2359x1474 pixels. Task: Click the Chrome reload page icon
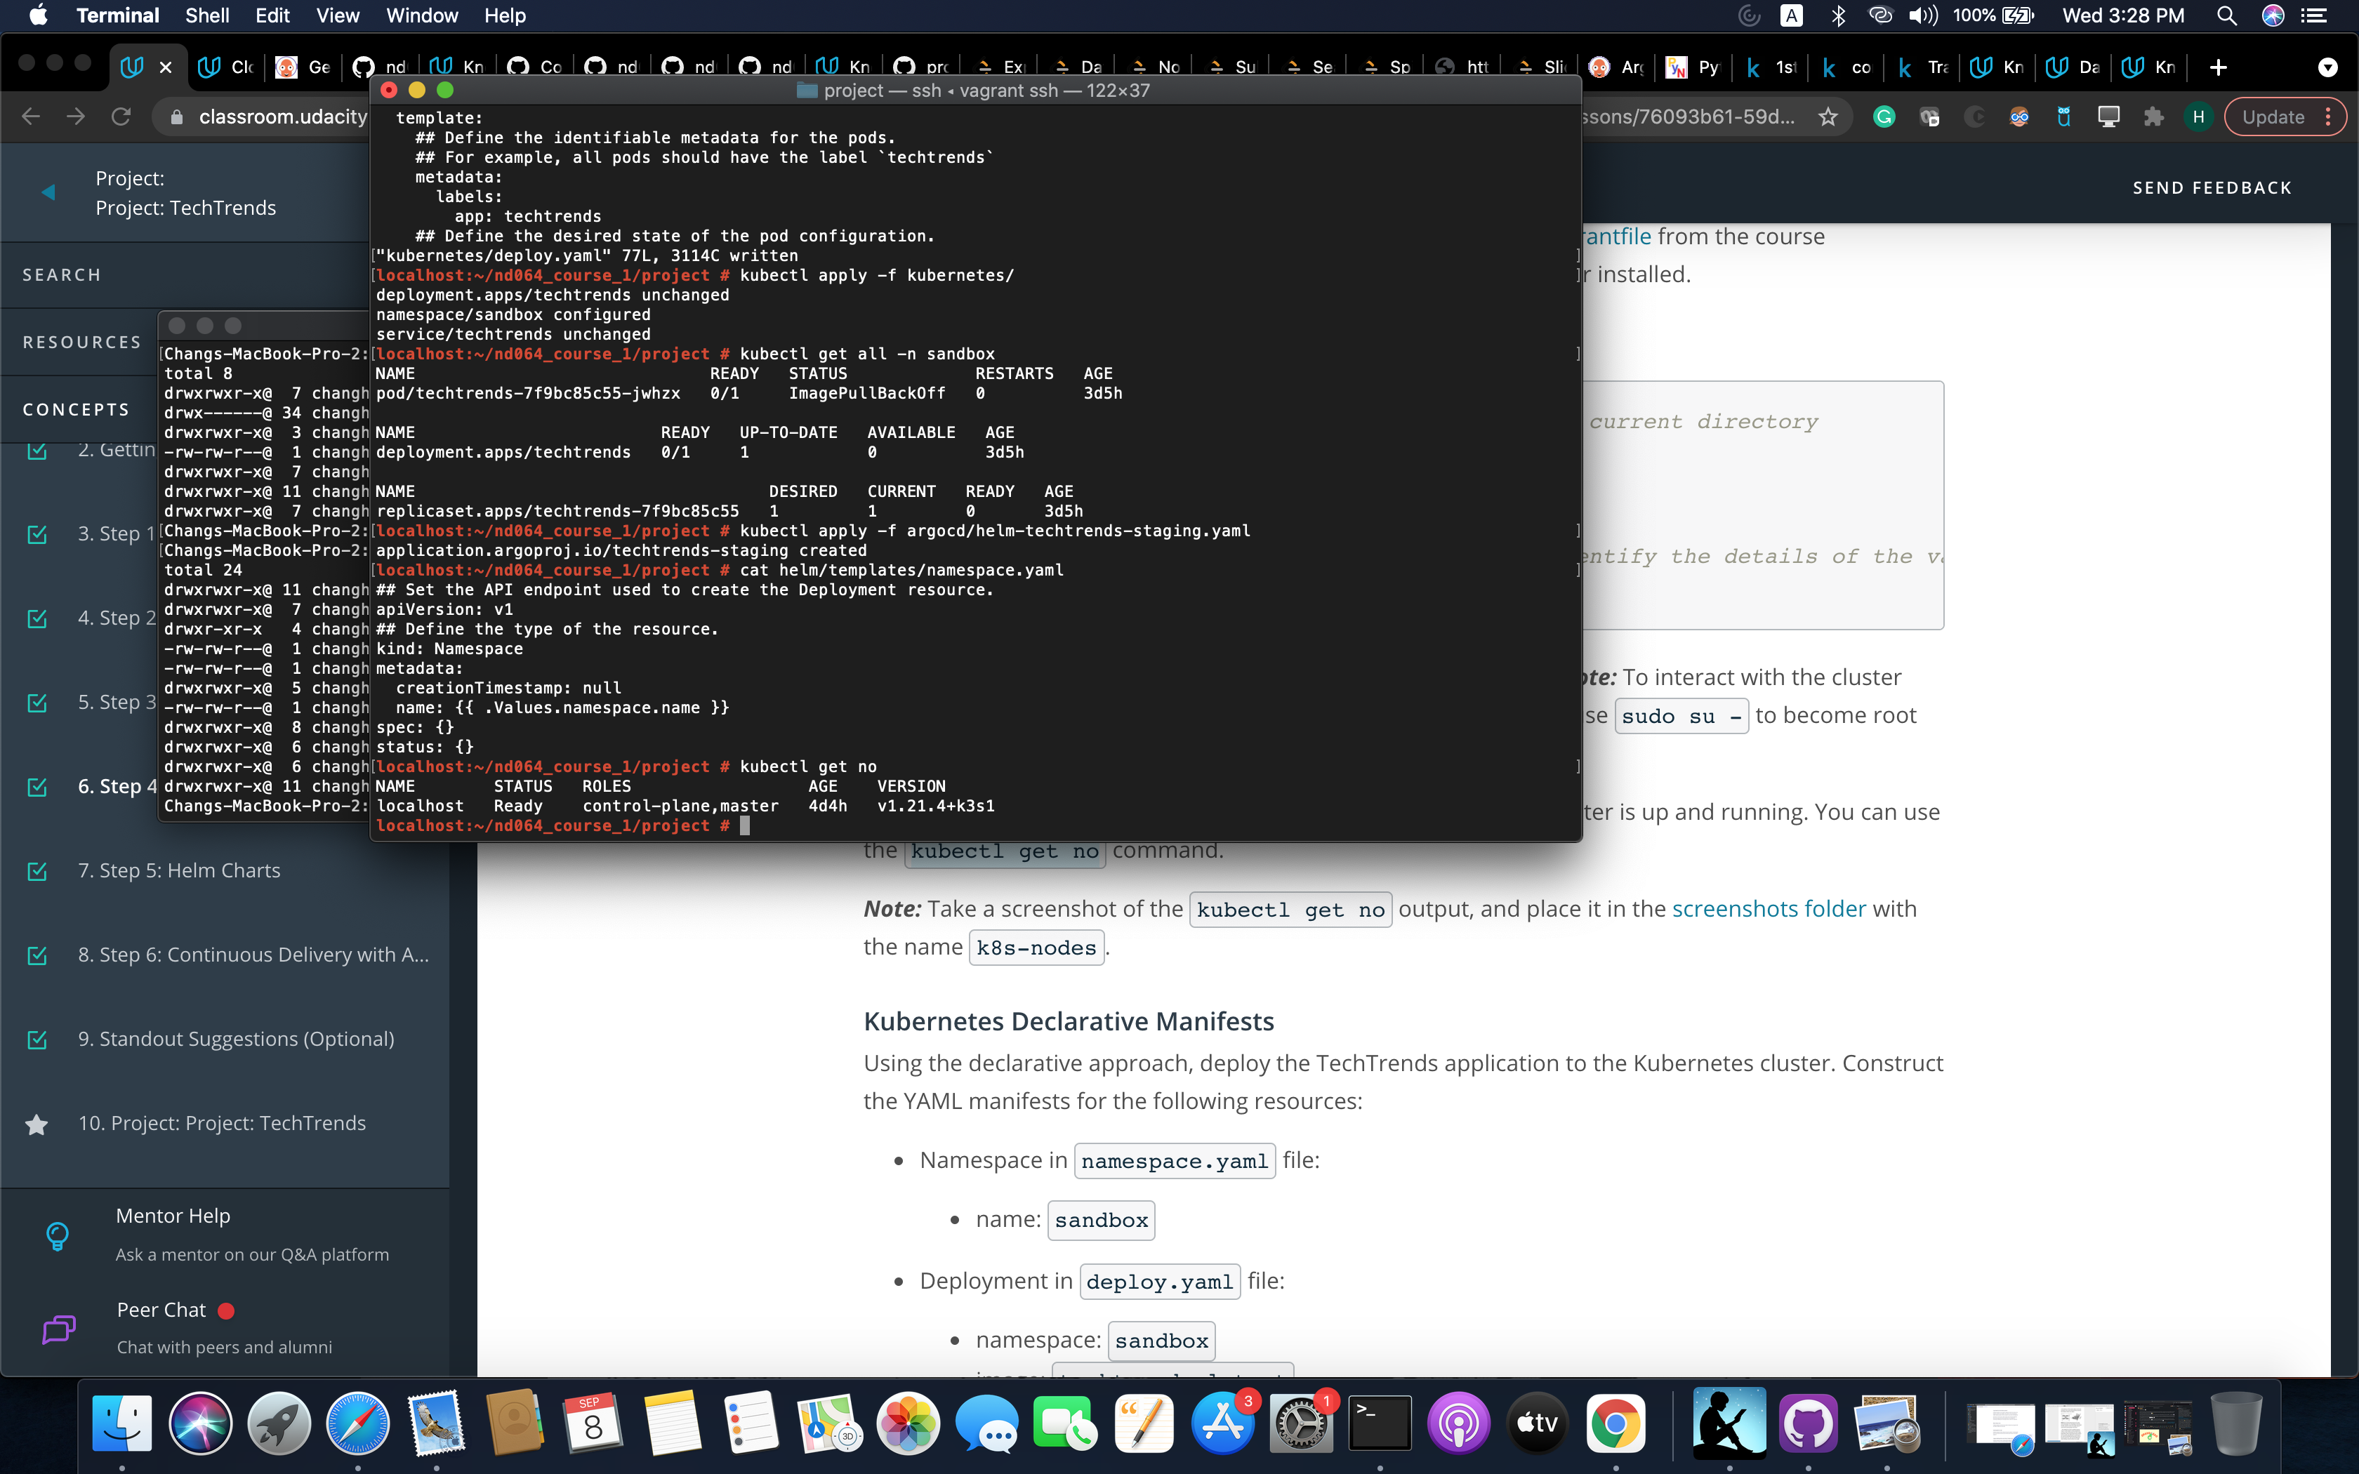121,117
